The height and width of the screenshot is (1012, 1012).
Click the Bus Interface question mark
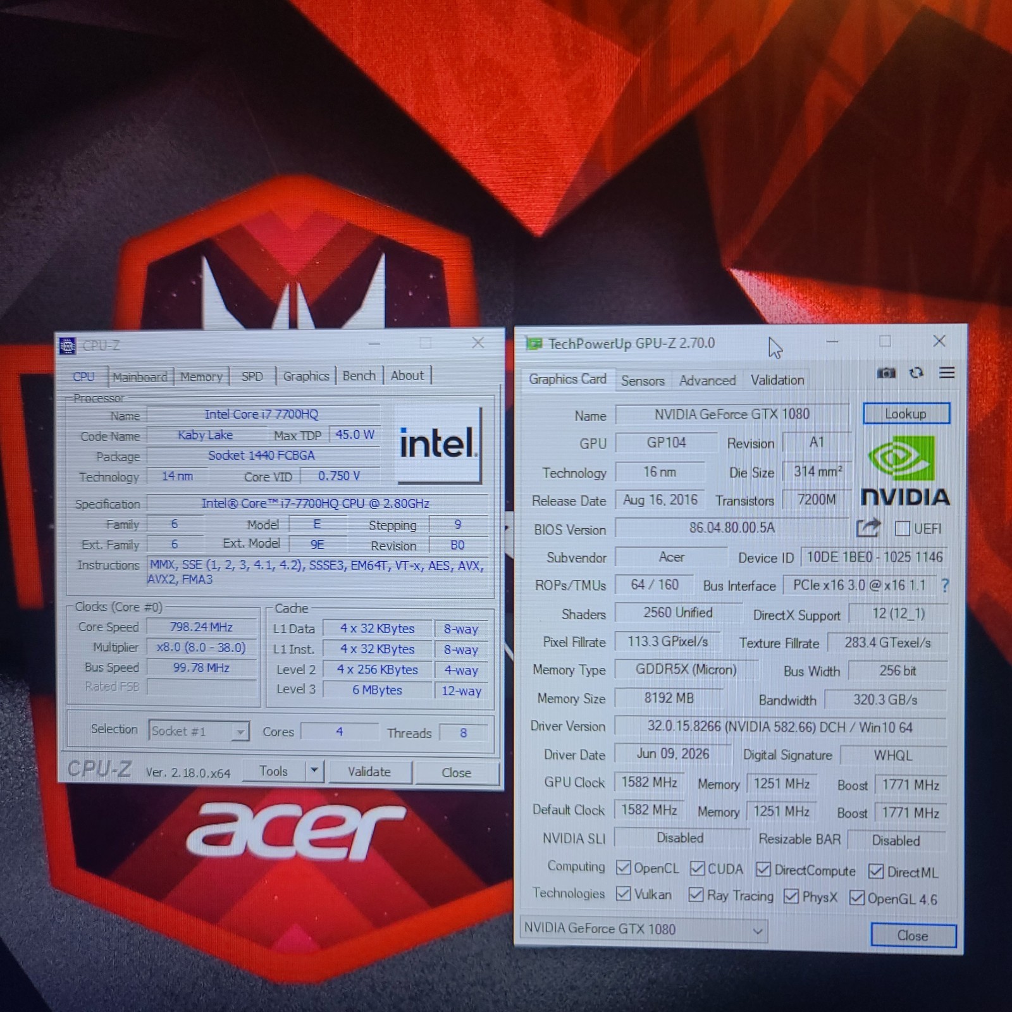click(945, 585)
